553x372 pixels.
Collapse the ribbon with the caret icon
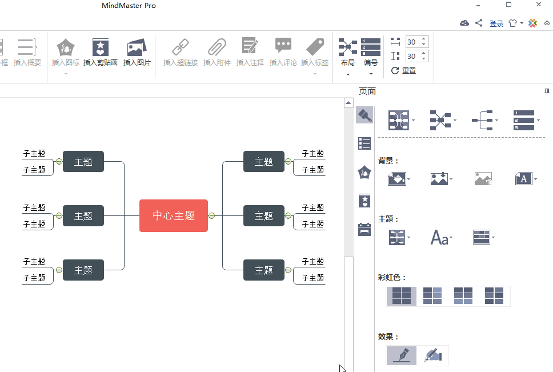[x=547, y=23]
